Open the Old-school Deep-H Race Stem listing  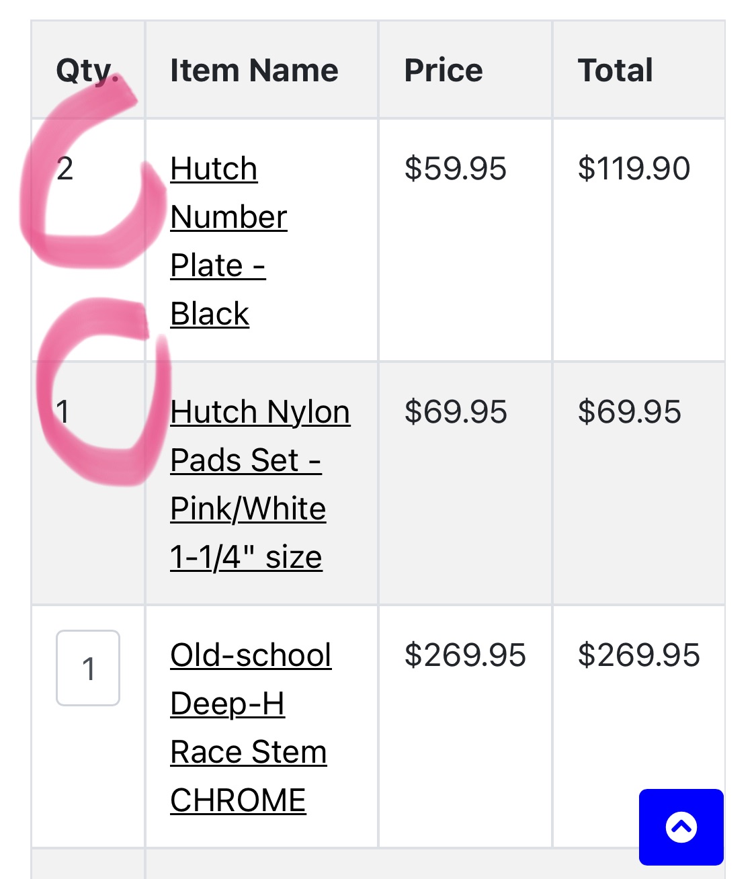pos(249,726)
